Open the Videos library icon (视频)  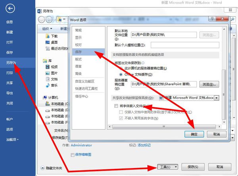[x=48, y=67]
